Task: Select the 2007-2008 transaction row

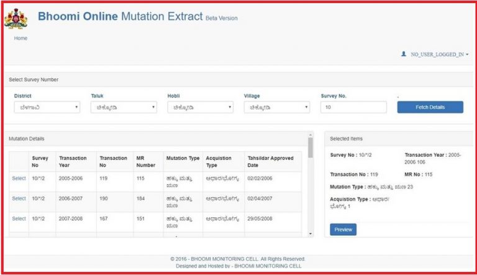Action: click(19, 219)
